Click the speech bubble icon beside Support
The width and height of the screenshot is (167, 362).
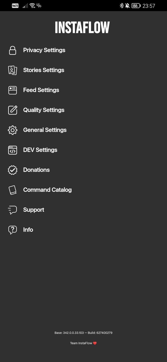[12, 210]
